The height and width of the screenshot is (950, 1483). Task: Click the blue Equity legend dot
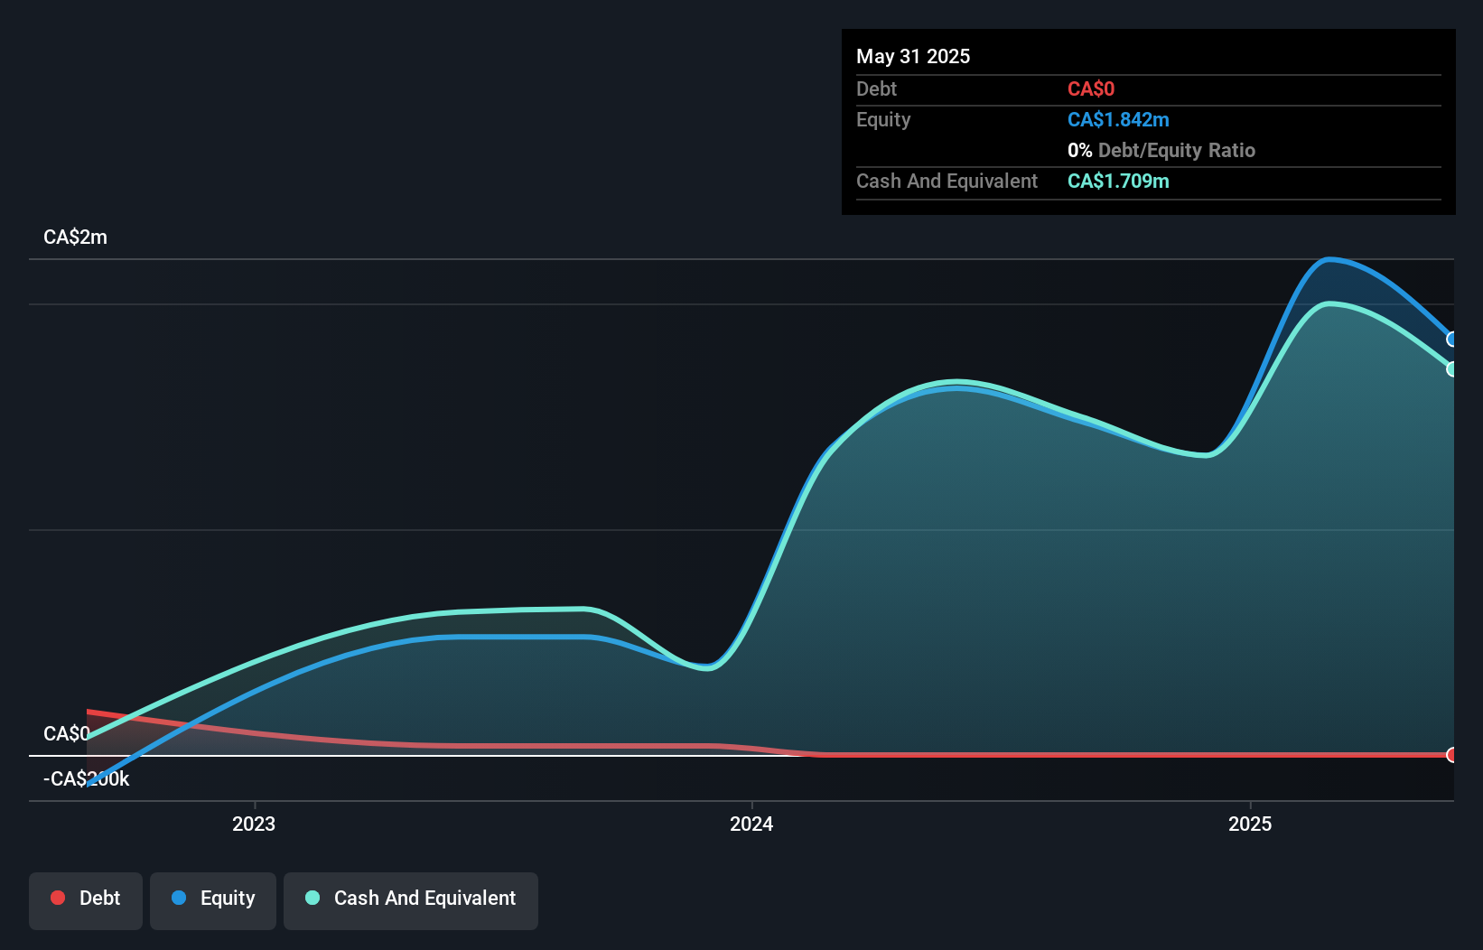click(x=179, y=898)
